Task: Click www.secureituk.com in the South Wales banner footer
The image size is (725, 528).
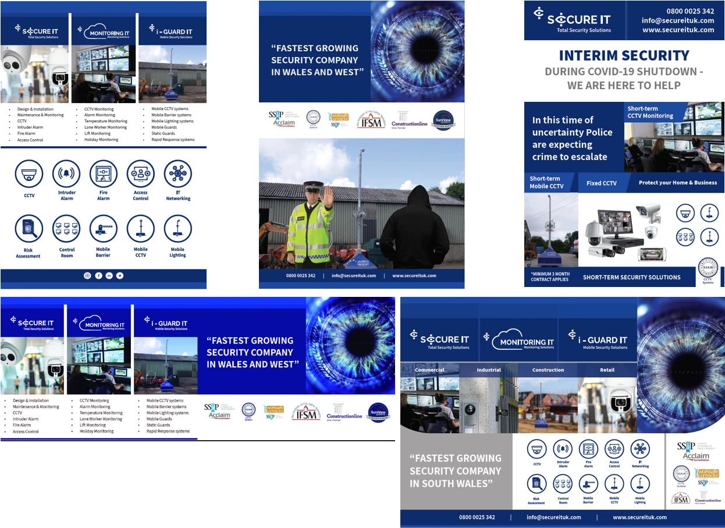Action: pyautogui.click(x=639, y=517)
